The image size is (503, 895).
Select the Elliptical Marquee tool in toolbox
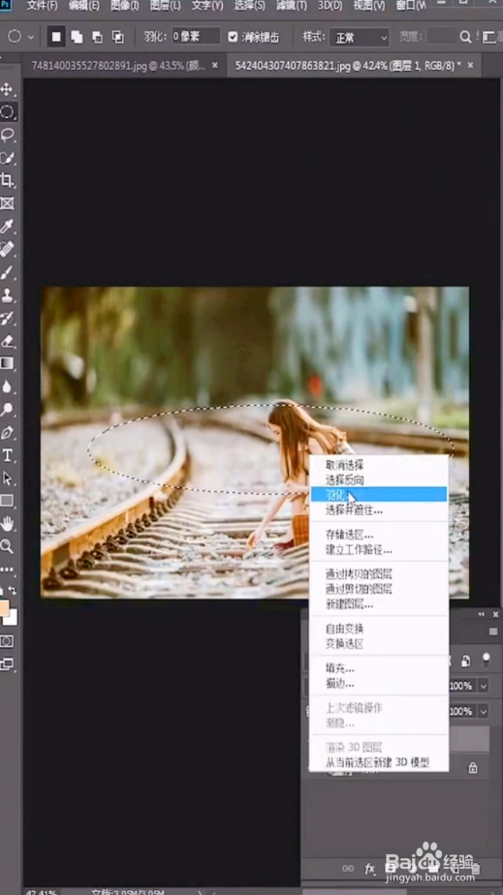point(7,112)
